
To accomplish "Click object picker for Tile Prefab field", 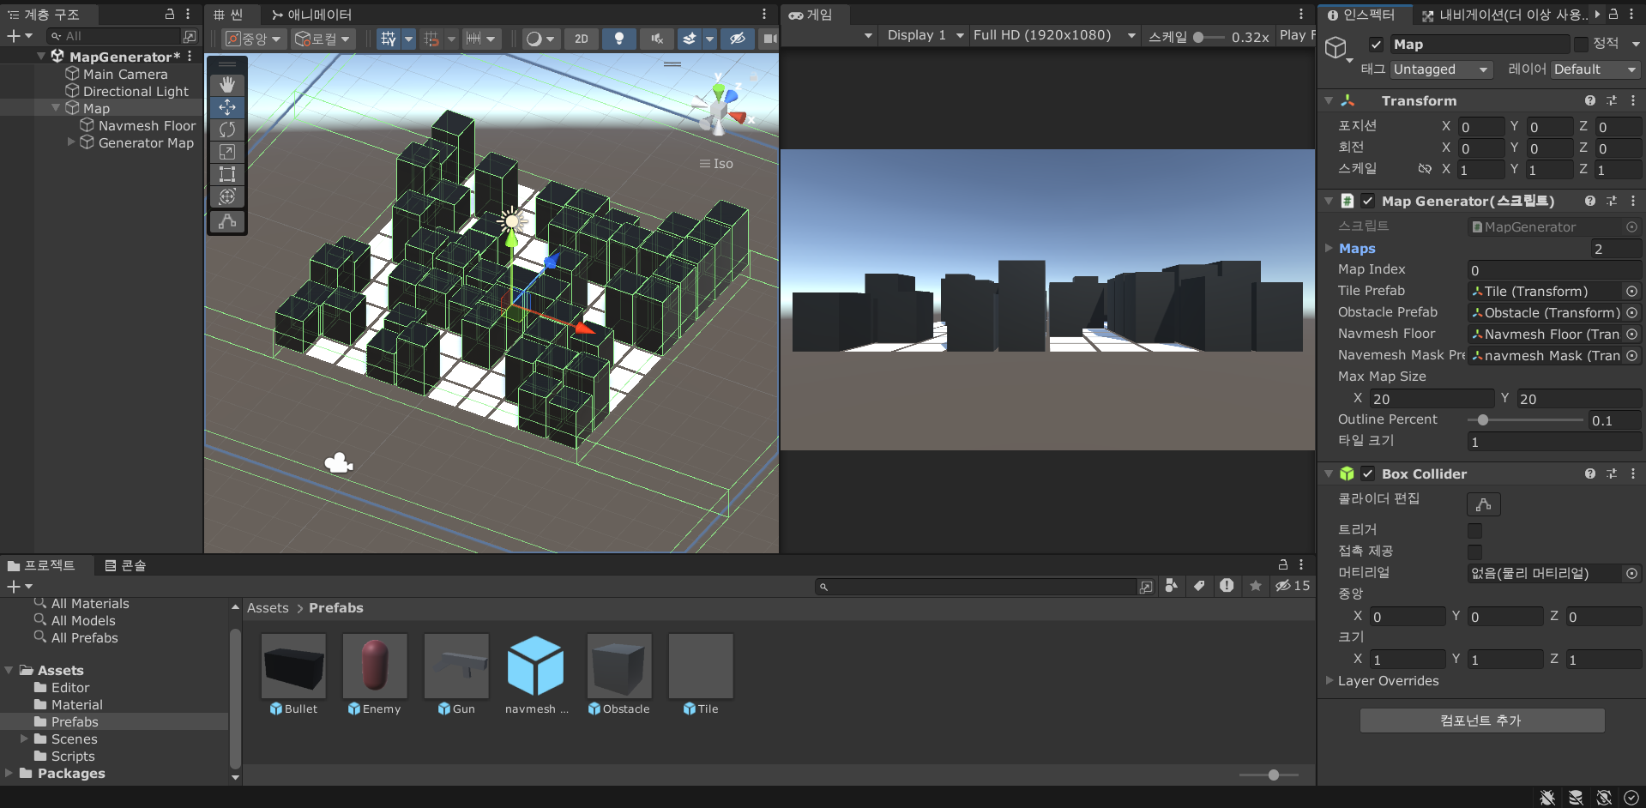I will pyautogui.click(x=1632, y=292).
